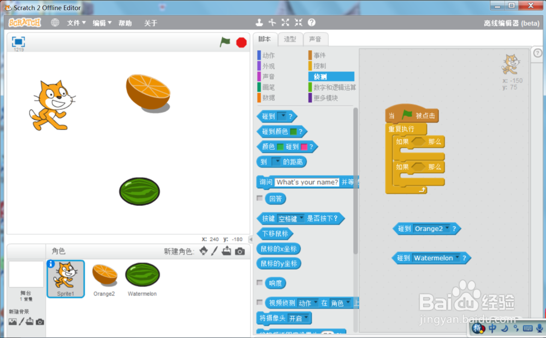
Task: Choose new sprite from library icon
Action: (204, 251)
